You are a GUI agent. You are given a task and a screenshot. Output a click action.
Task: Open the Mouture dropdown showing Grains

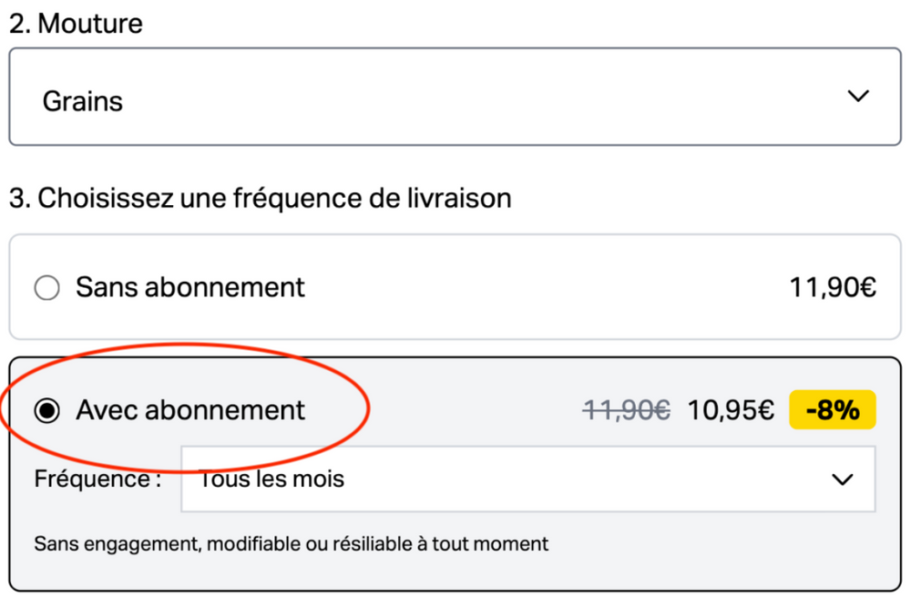tap(455, 97)
